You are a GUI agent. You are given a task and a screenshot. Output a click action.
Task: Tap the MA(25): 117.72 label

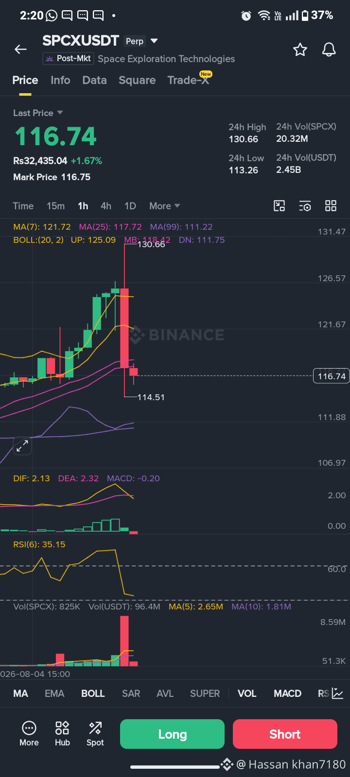[110, 227]
